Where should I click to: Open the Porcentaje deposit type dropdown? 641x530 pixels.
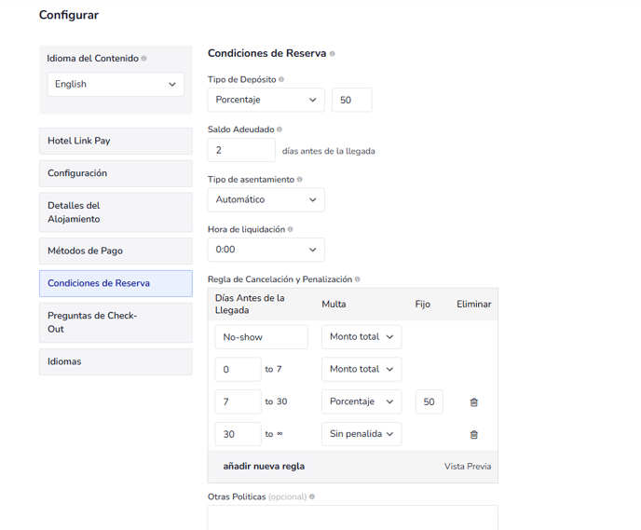266,100
